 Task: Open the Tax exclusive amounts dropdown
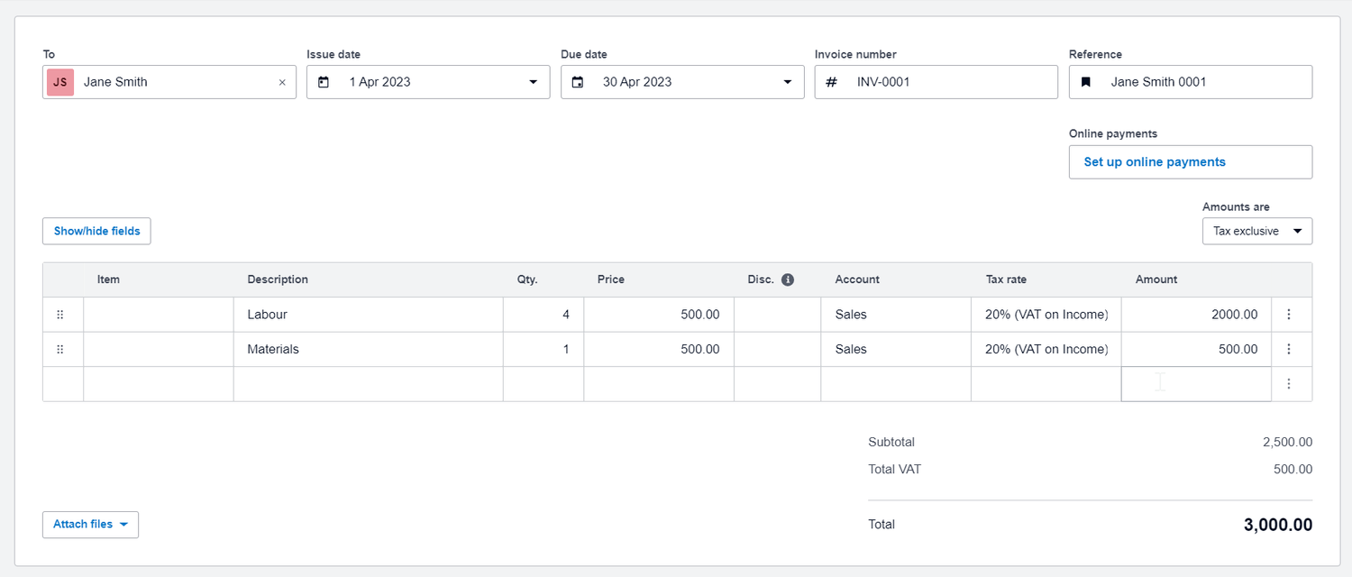1257,231
